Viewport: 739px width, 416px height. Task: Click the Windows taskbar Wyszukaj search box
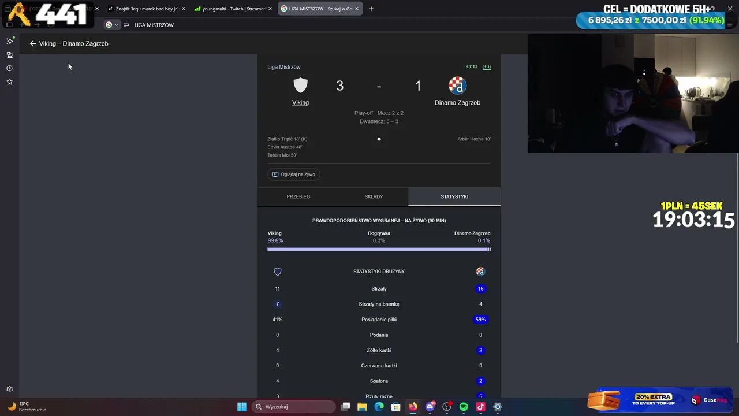[x=294, y=407]
